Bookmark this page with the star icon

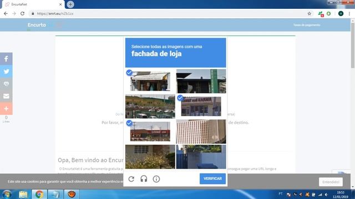pos(310,13)
